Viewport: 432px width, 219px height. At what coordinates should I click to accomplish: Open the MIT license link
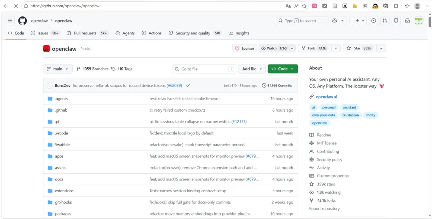[x=326, y=143]
